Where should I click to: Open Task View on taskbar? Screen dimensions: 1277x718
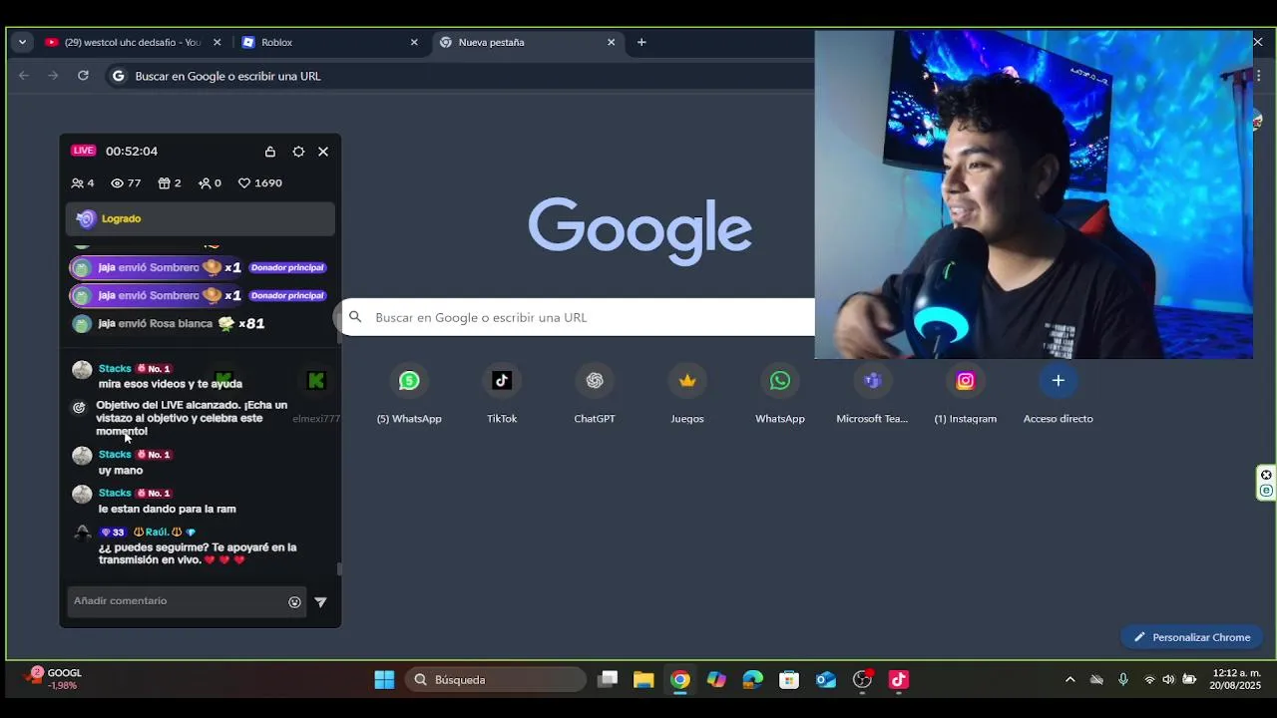[608, 680]
